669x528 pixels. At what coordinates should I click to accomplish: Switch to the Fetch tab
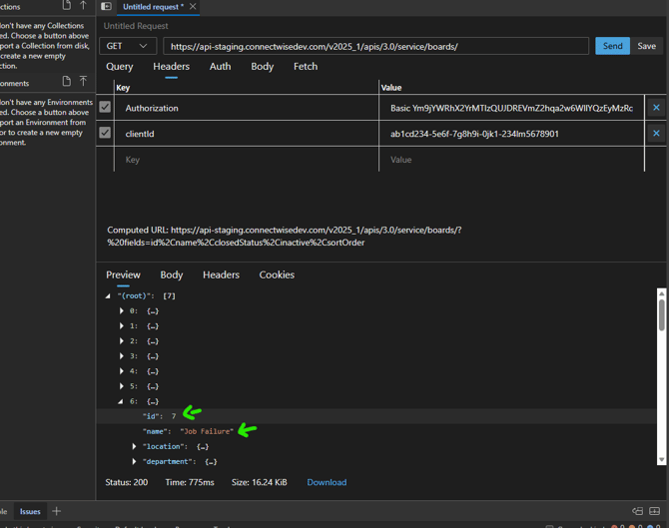[x=306, y=67]
